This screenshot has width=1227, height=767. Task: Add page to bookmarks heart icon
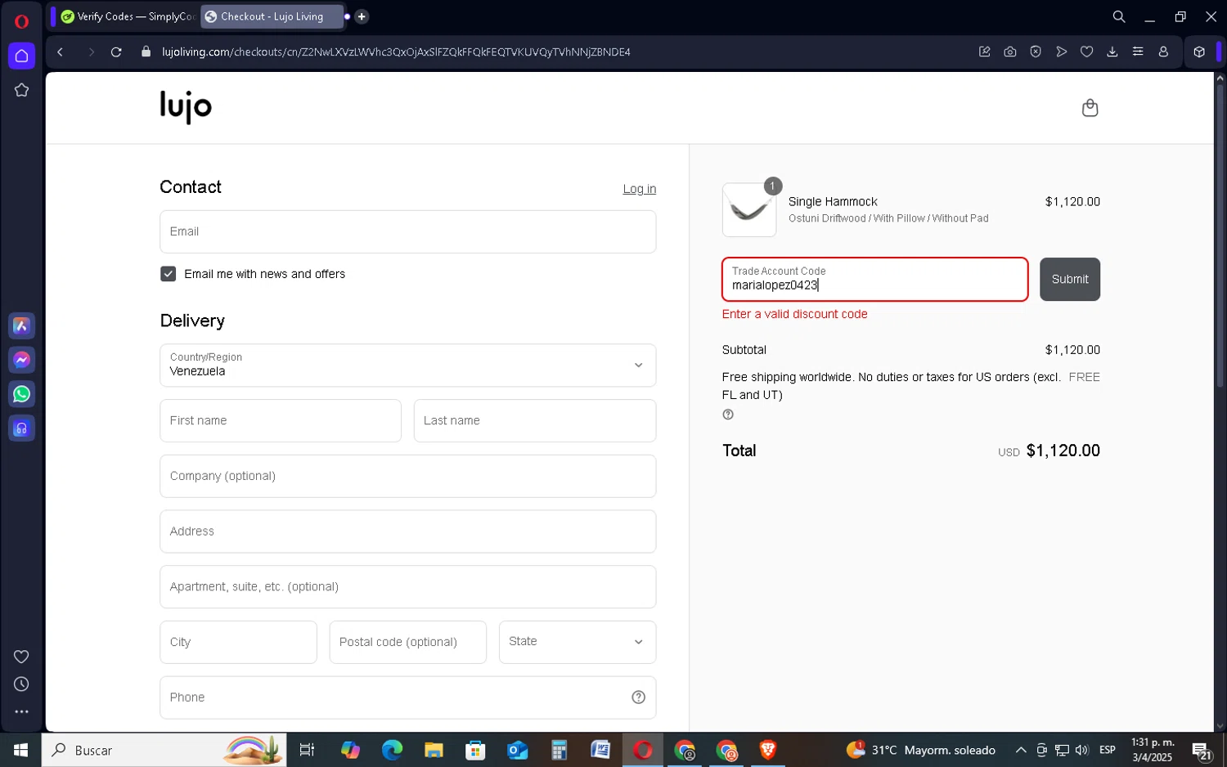click(1087, 52)
